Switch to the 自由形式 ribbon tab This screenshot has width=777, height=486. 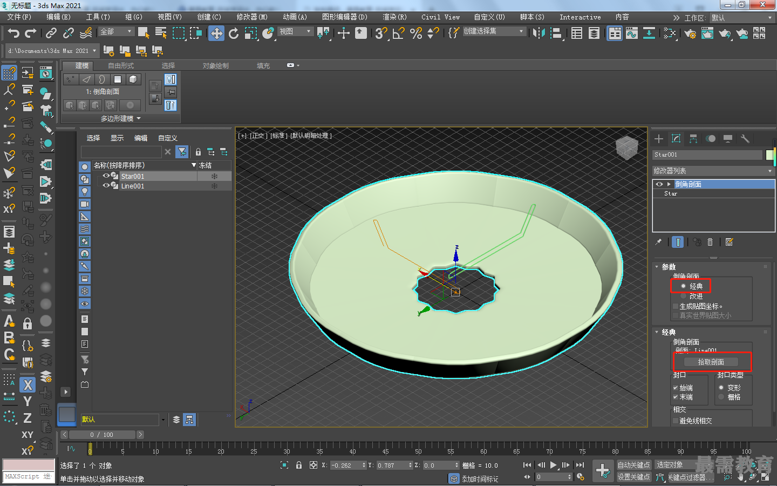coord(121,66)
